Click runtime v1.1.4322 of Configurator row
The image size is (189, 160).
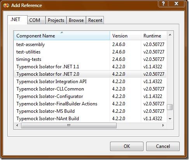click(x=153, y=96)
